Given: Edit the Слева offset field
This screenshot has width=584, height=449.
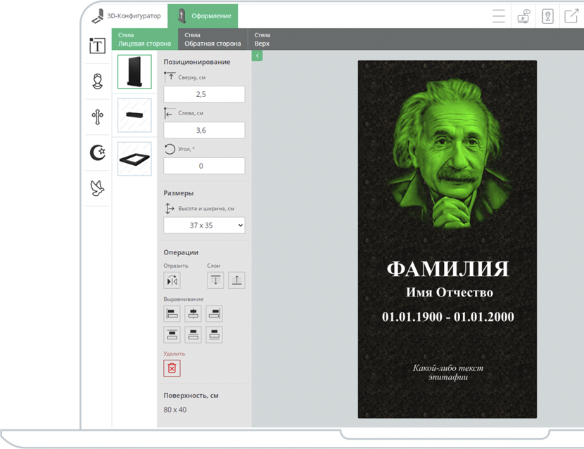Looking at the screenshot, I should [x=204, y=130].
